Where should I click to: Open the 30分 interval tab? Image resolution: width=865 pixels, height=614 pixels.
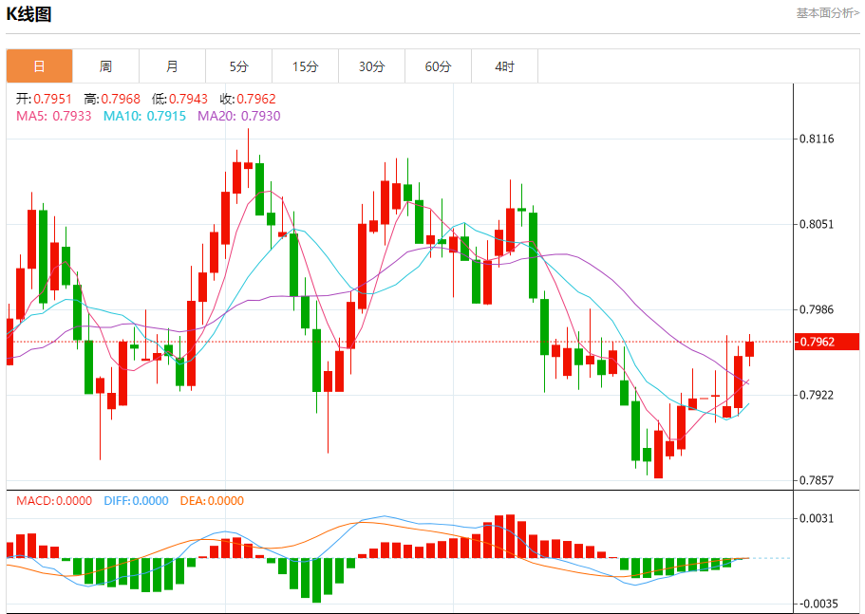pos(372,66)
